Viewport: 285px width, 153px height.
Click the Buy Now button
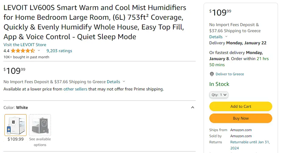(x=241, y=118)
